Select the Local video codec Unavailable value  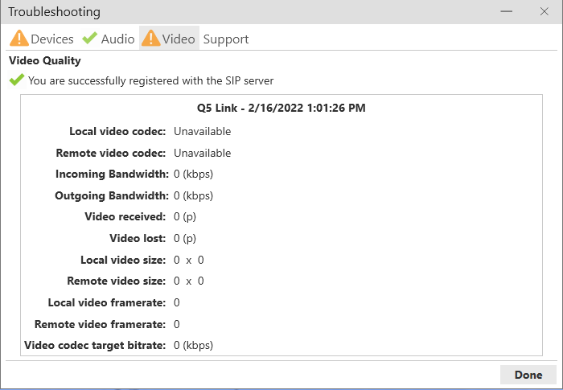coord(202,131)
